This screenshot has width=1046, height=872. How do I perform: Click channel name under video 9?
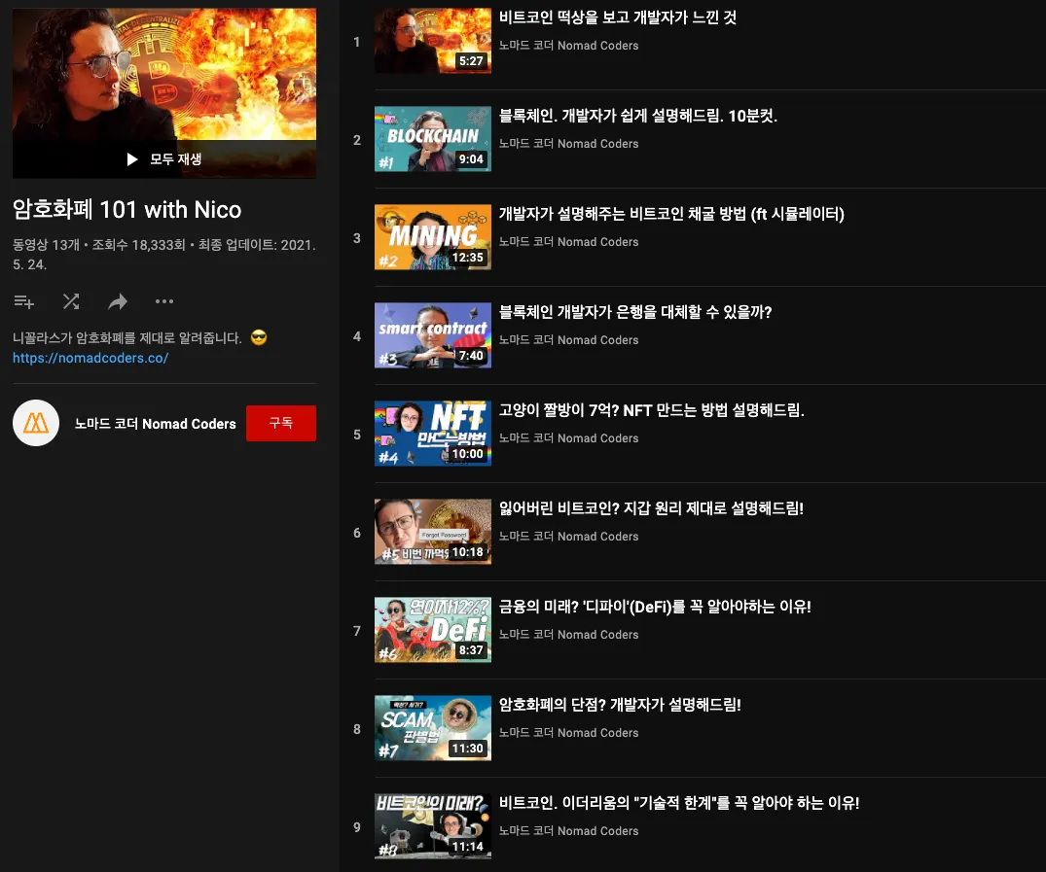pos(569,830)
